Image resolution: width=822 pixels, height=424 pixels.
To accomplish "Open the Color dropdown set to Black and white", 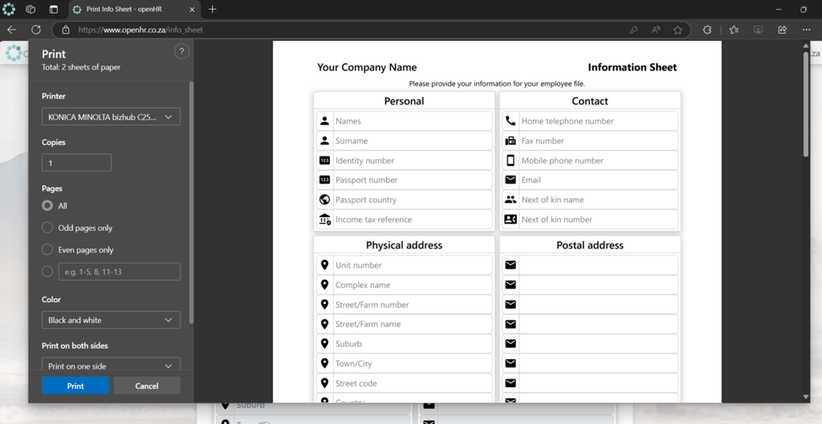I will [111, 320].
